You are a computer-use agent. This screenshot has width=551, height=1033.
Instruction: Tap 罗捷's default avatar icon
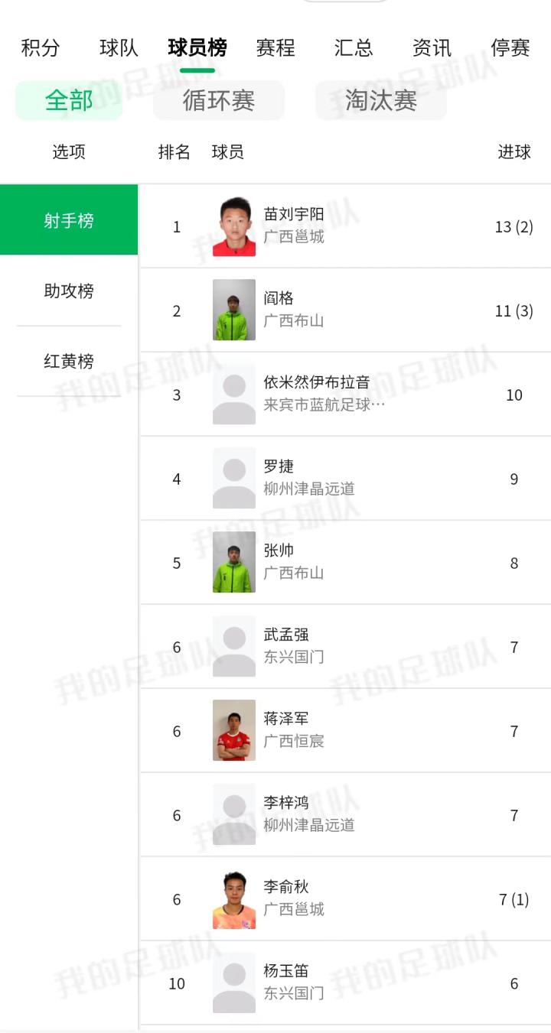(234, 479)
